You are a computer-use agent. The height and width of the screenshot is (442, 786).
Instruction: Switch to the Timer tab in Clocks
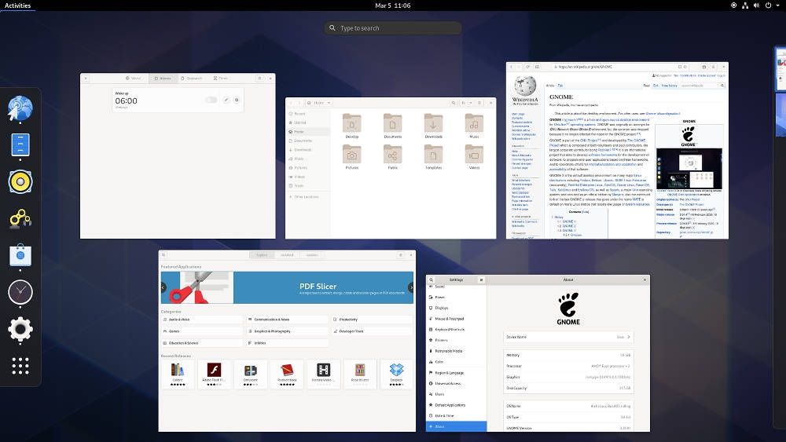coord(220,79)
